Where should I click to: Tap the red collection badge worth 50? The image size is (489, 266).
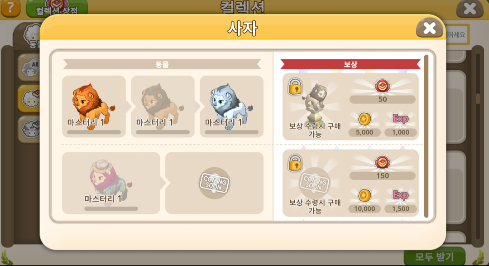[382, 86]
